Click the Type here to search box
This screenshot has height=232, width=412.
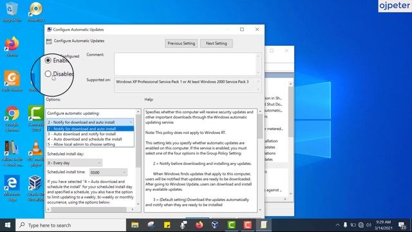point(71,225)
